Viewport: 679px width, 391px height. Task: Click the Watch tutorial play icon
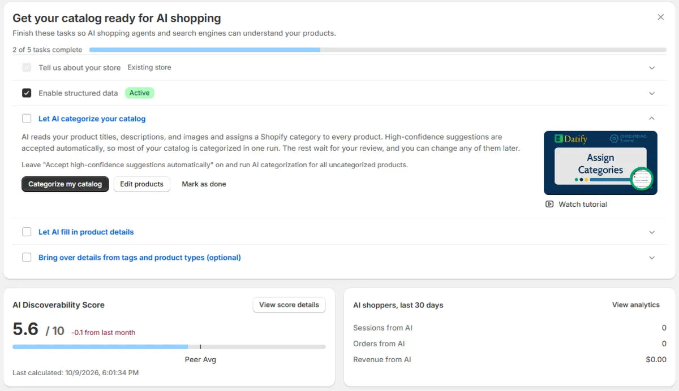(549, 204)
